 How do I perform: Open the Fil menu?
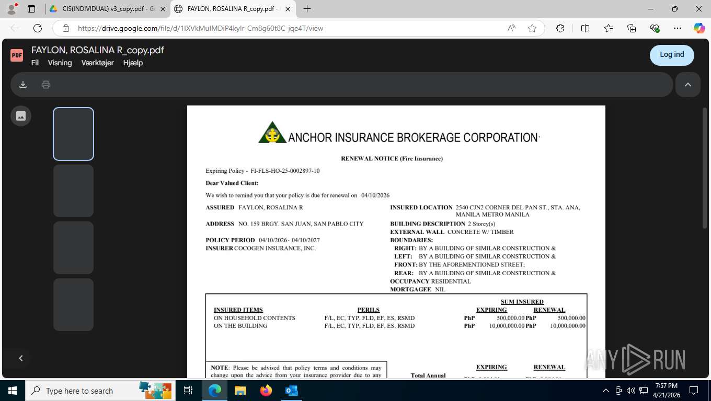point(35,63)
